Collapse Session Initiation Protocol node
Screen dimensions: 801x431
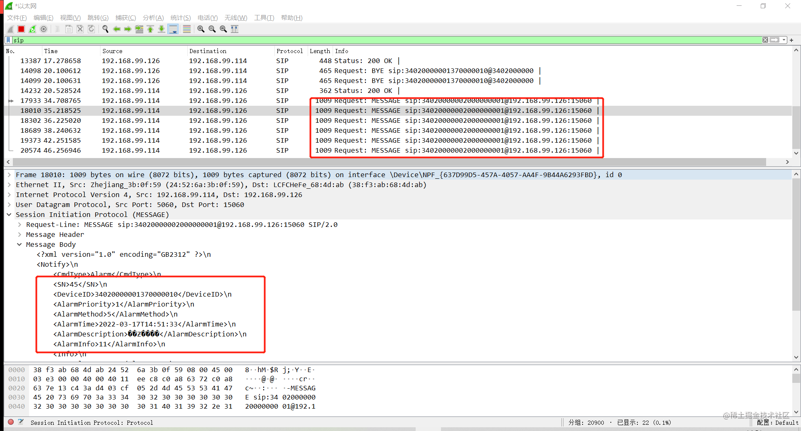point(9,215)
